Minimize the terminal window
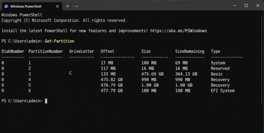Screen dimensions: 264x133 [235, 6]
